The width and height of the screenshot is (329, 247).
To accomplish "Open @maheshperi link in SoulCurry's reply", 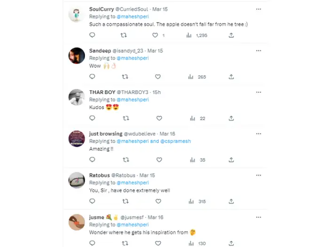I will (133, 16).
